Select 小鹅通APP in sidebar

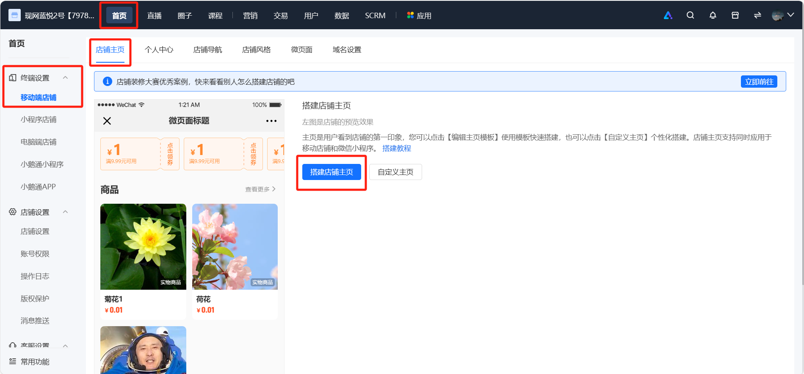pos(38,187)
